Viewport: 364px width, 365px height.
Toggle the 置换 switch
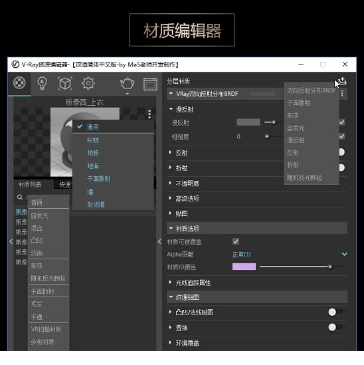click(335, 327)
